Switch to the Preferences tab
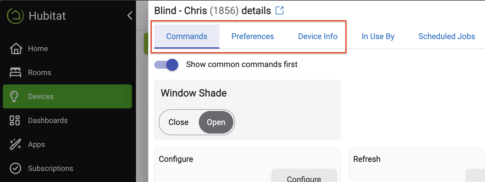Screen dimensions: 485x182 252,37
